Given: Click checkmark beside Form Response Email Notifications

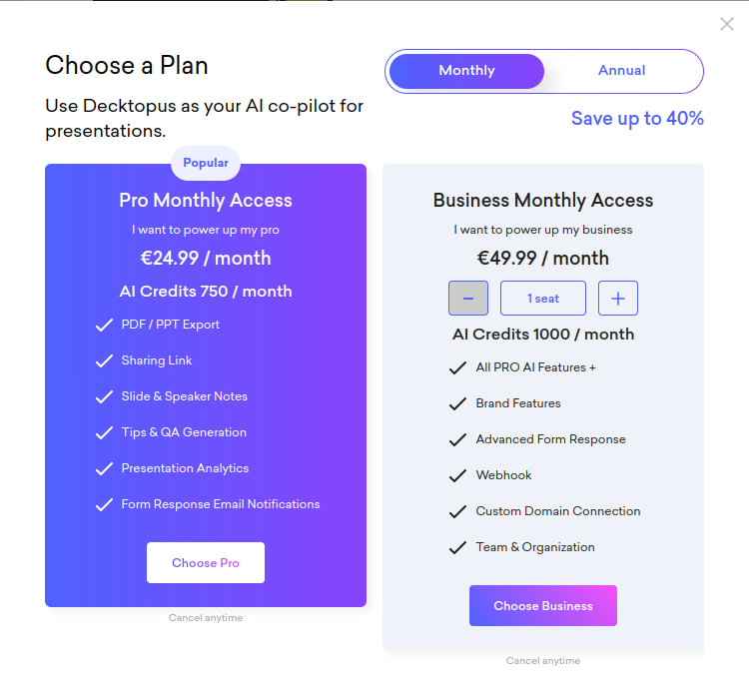Looking at the screenshot, I should point(104,505).
